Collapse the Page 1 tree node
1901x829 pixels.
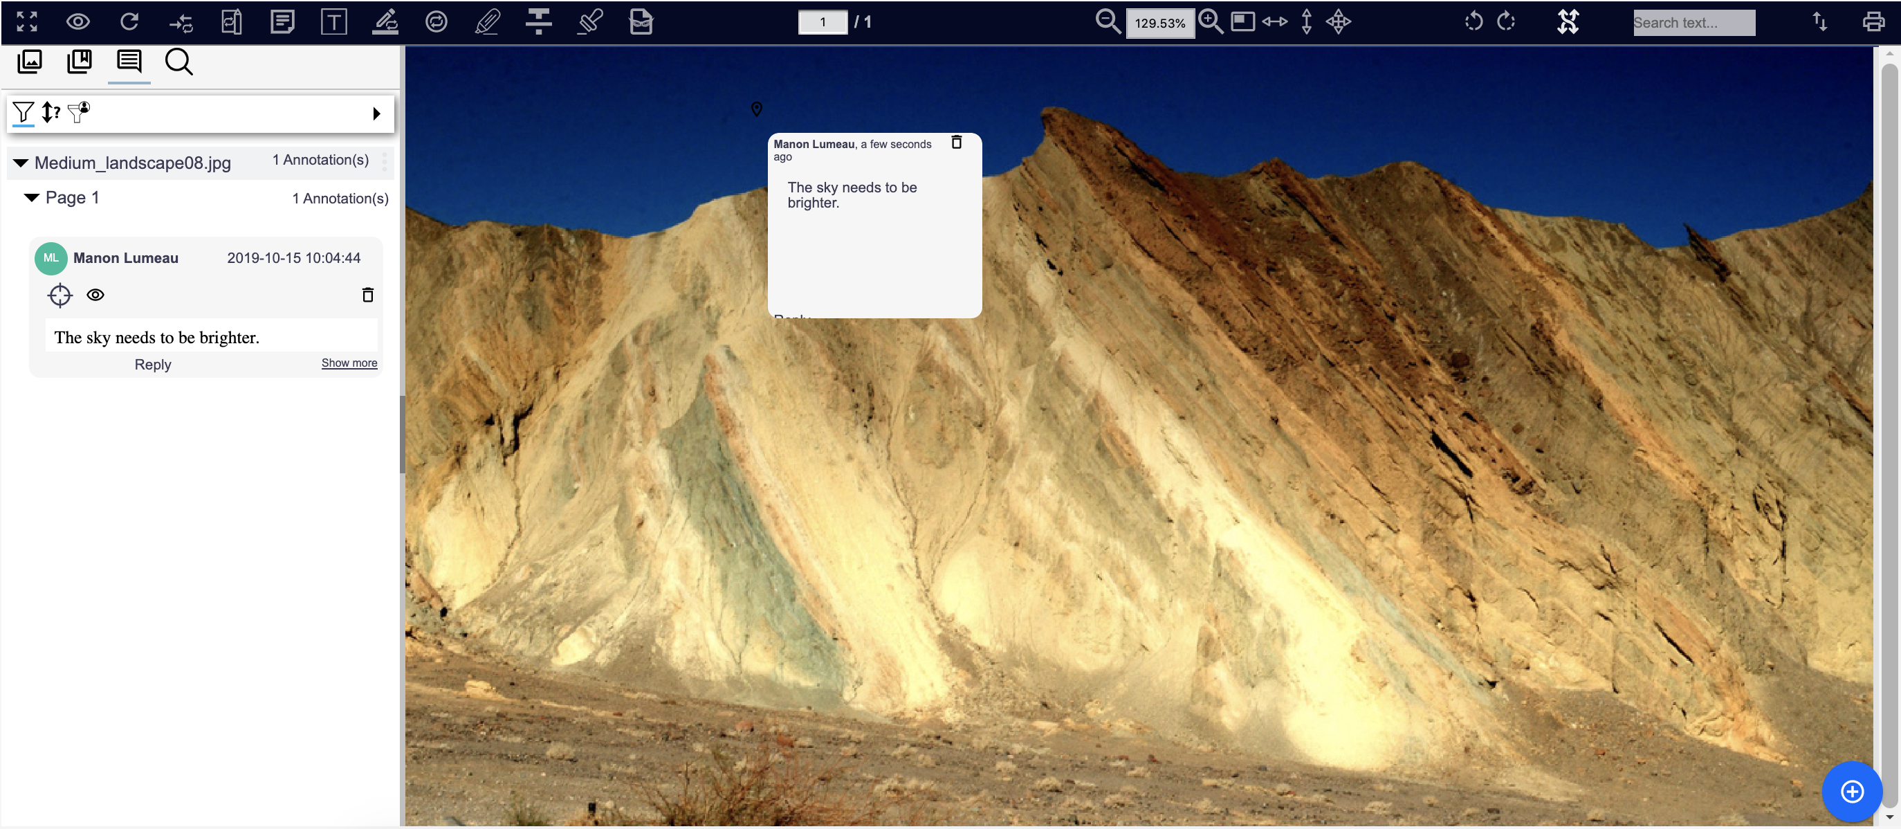coord(32,198)
